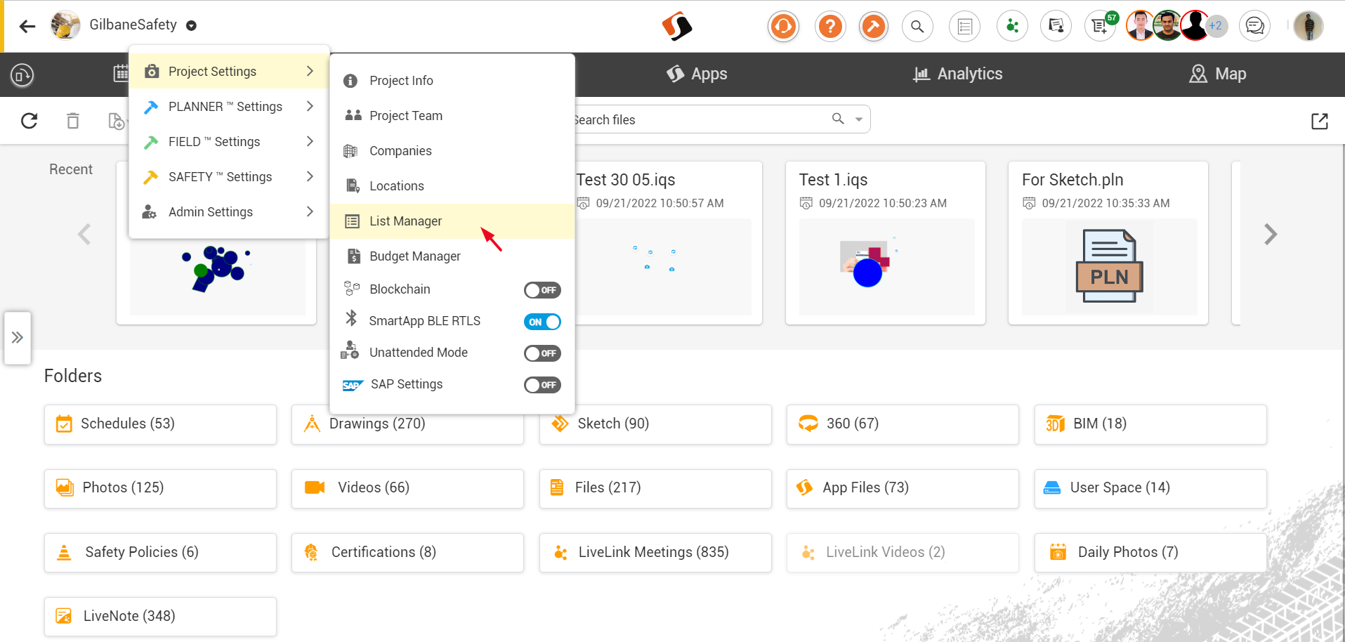Open Project Team menu item

pos(452,116)
